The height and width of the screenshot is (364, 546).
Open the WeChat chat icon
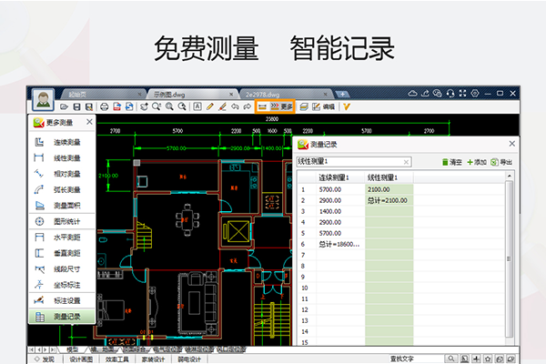click(x=438, y=94)
